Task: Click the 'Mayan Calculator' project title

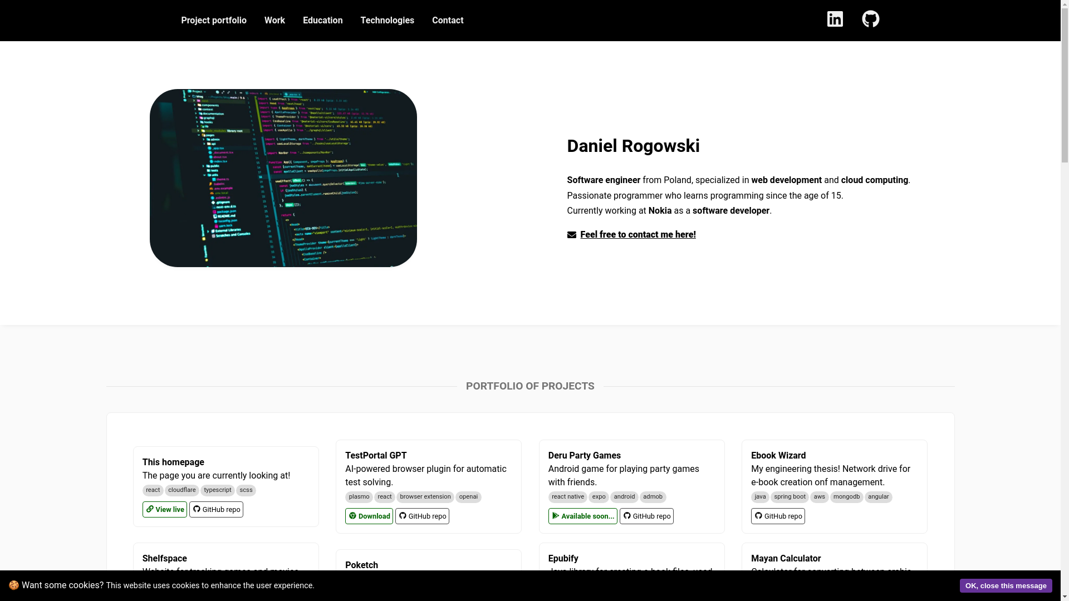Action: [x=786, y=559]
